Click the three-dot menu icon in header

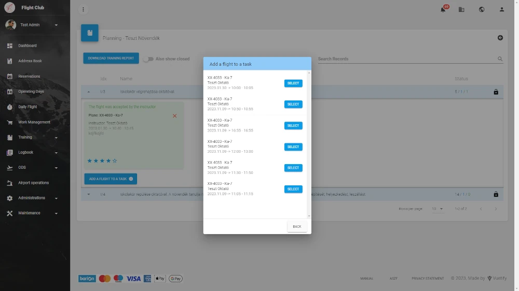coord(84,9)
